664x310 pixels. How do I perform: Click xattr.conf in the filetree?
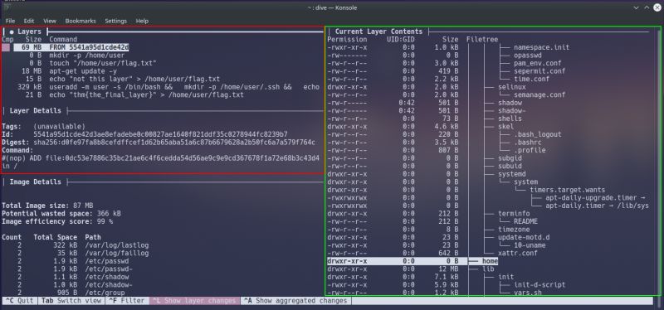click(517, 254)
